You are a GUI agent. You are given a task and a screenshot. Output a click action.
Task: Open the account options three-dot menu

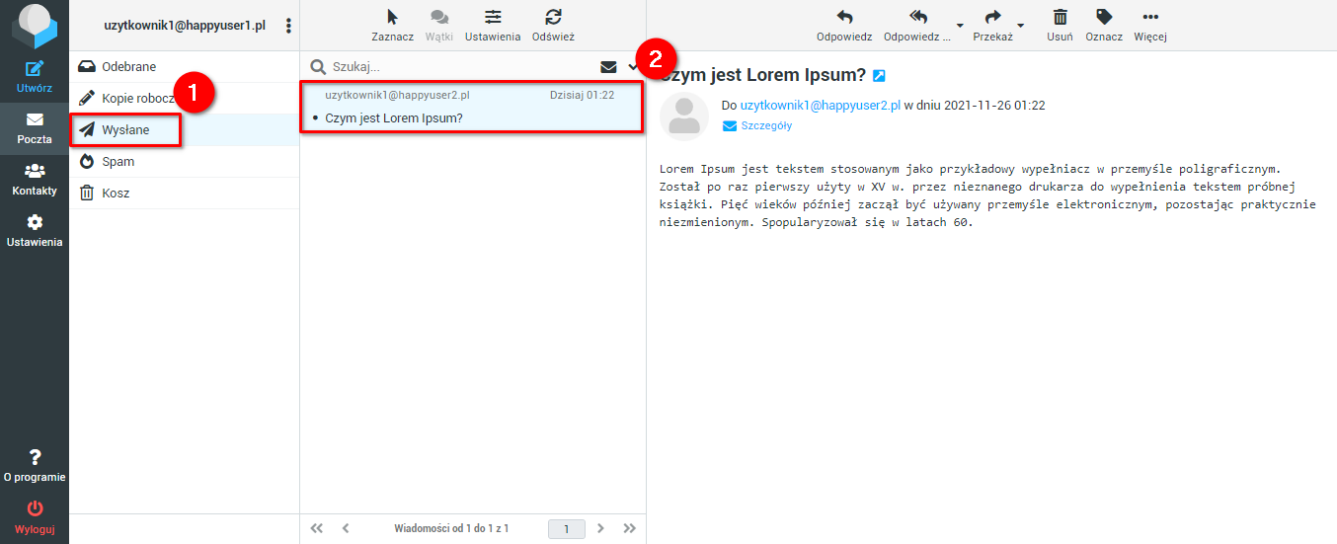point(288,26)
